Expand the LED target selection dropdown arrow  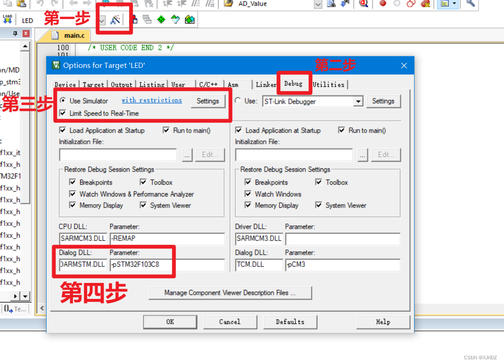[102, 21]
